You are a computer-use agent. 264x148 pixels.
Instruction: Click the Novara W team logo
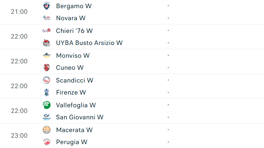[46, 18]
